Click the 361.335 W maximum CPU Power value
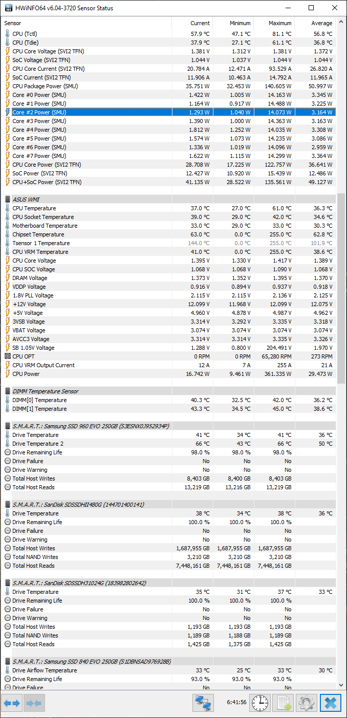This screenshot has height=718, width=347. [276, 373]
